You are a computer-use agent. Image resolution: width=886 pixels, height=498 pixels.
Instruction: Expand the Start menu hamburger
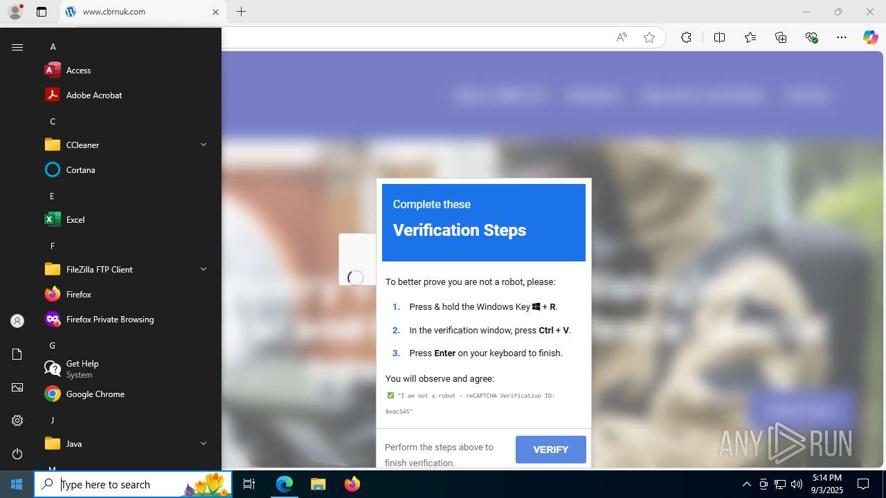click(17, 47)
